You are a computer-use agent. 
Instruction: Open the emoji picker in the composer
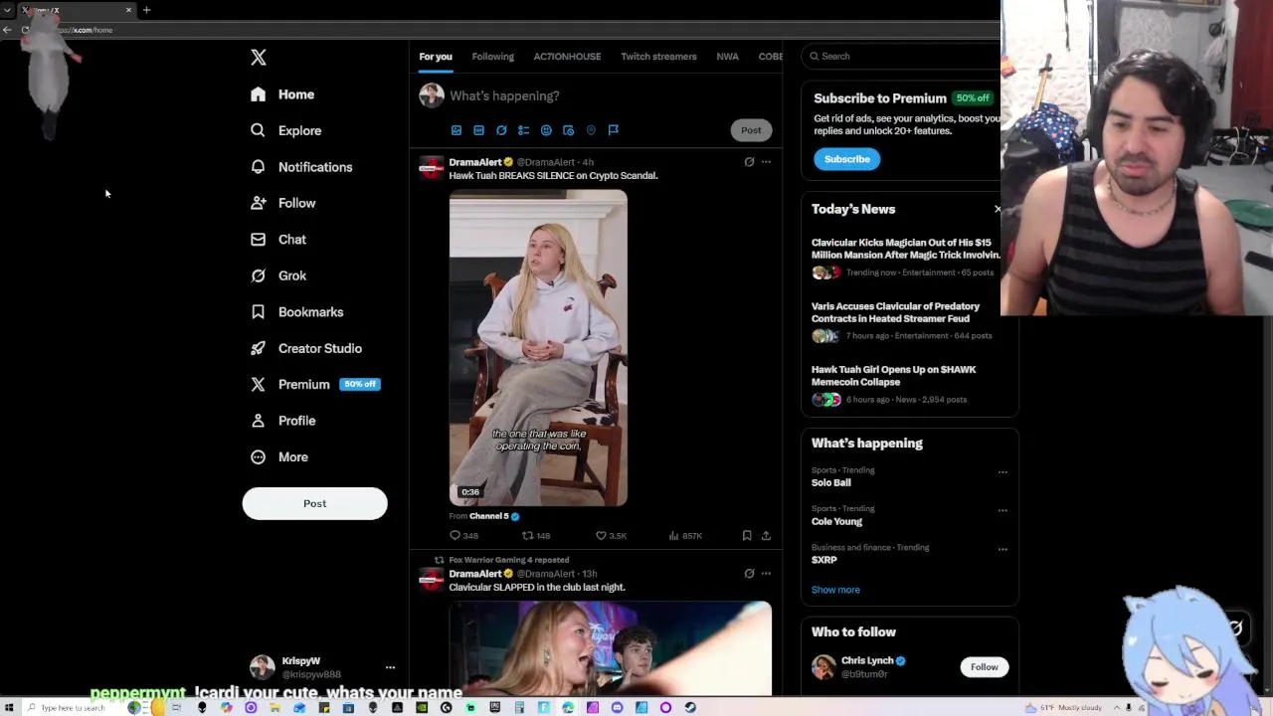[546, 130]
